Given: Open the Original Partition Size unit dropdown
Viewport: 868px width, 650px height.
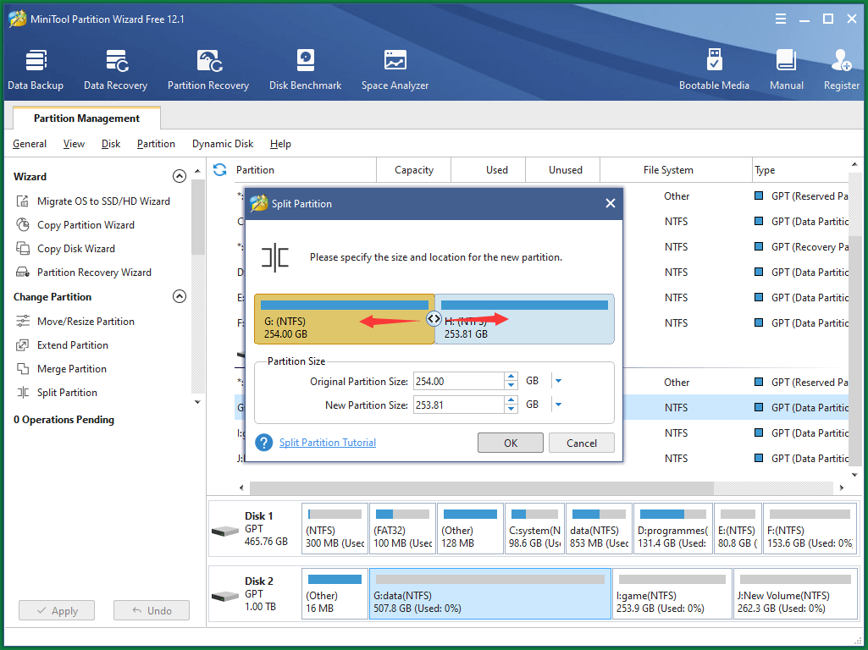Looking at the screenshot, I should (559, 381).
